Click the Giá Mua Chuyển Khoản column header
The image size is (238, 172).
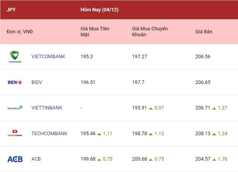point(150,32)
